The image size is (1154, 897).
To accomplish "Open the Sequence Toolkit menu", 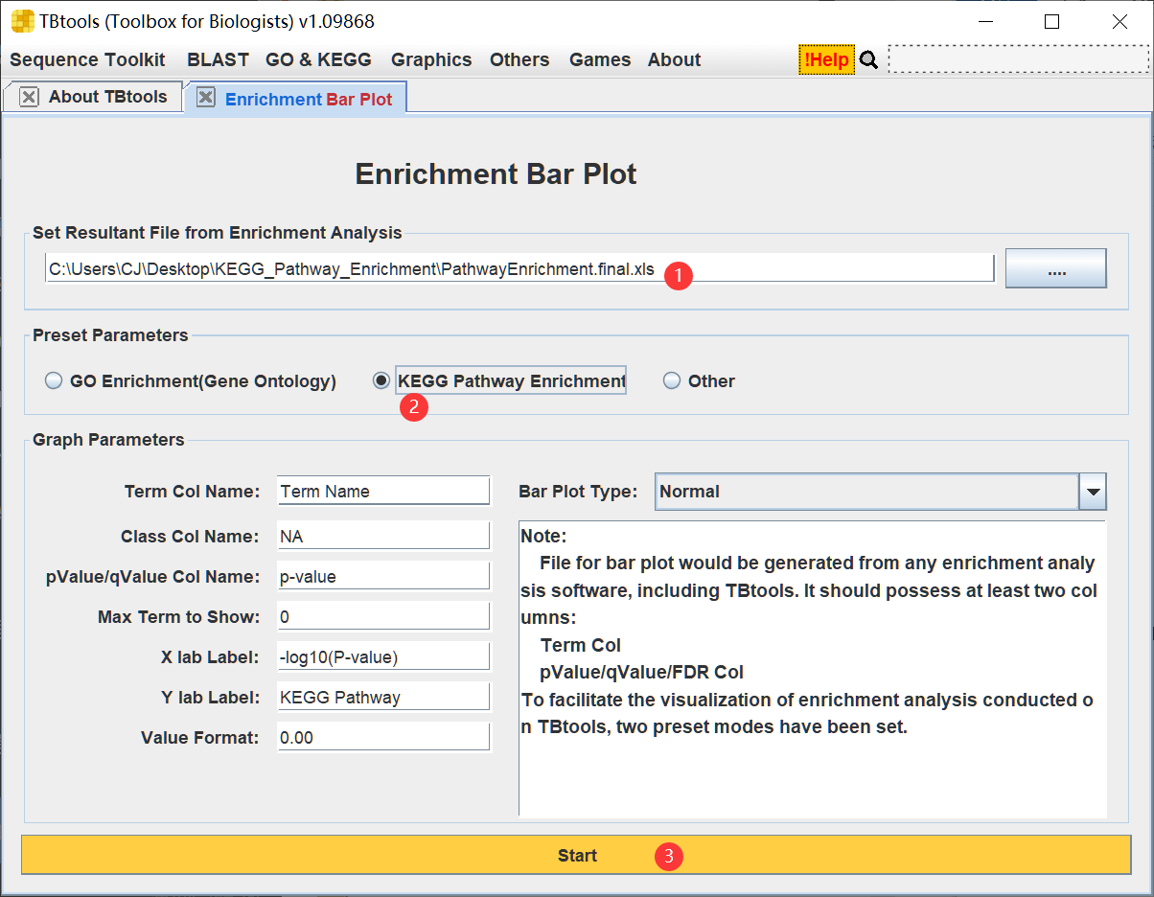I will (87, 59).
